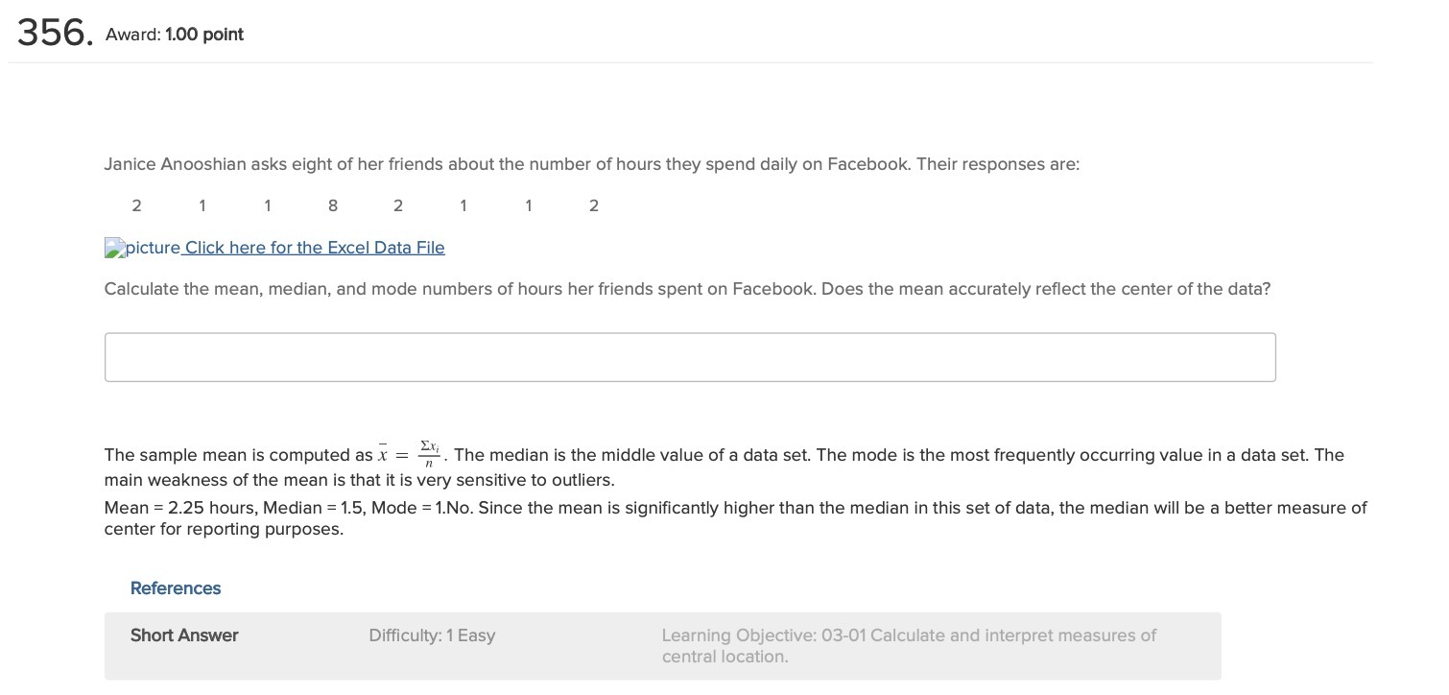
Task: Click the final response value in the data row
Action: (x=594, y=205)
